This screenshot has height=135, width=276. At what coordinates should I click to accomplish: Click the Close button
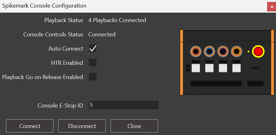(x=134, y=126)
